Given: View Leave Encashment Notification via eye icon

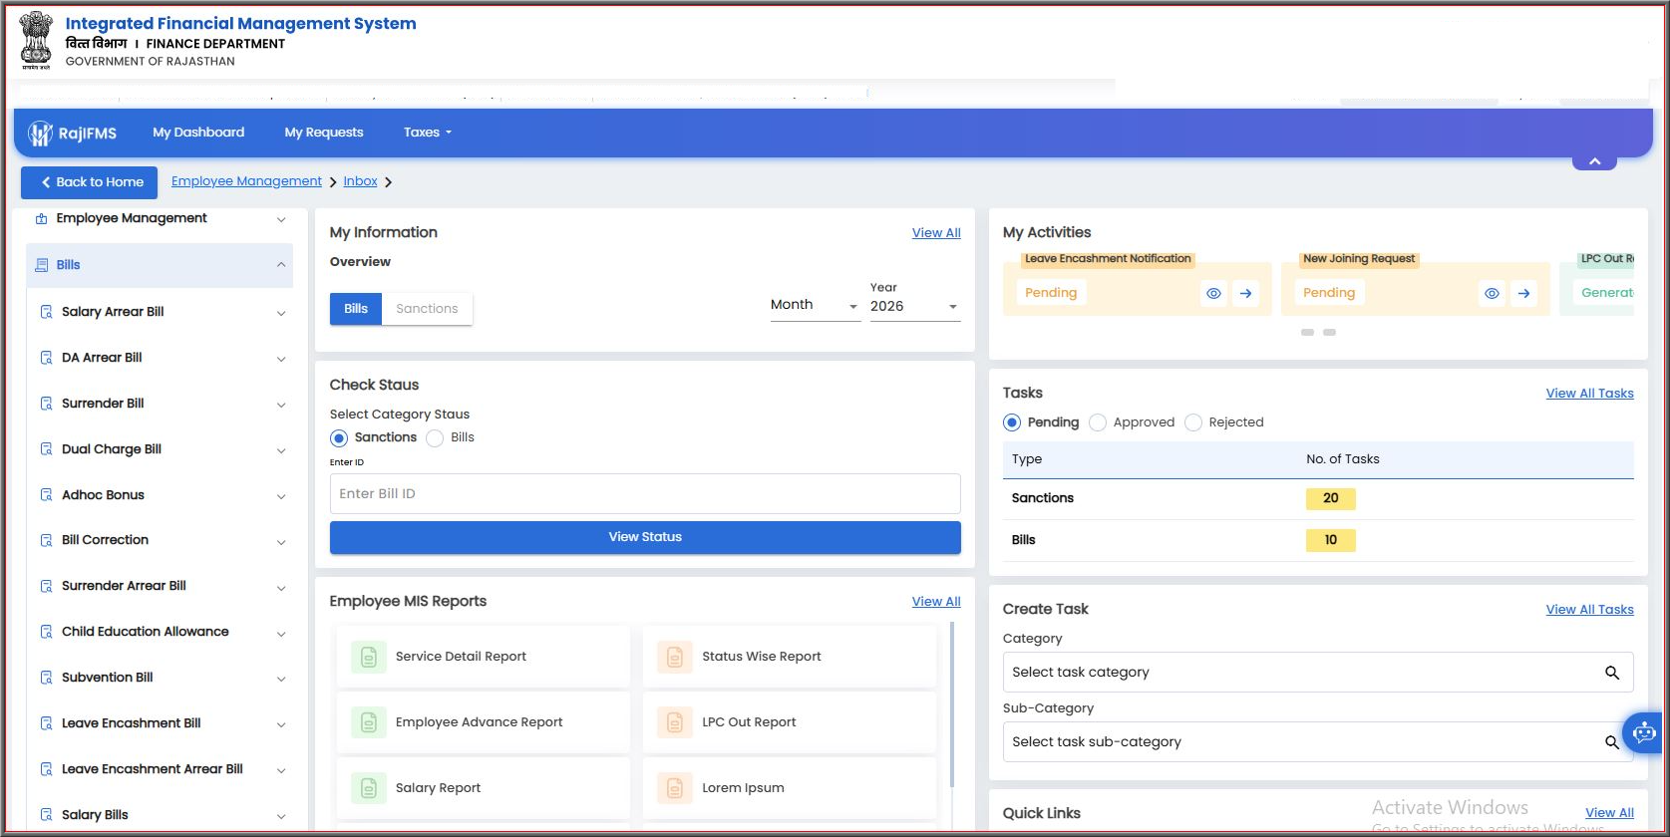Looking at the screenshot, I should (1213, 293).
